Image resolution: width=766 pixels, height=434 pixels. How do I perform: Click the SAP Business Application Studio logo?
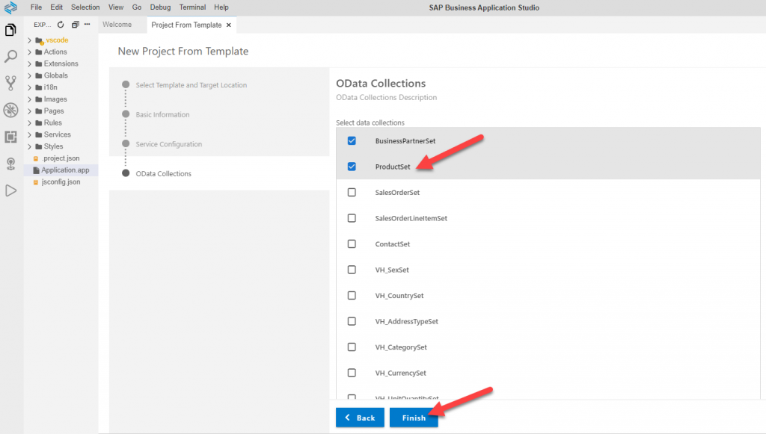[10, 7]
